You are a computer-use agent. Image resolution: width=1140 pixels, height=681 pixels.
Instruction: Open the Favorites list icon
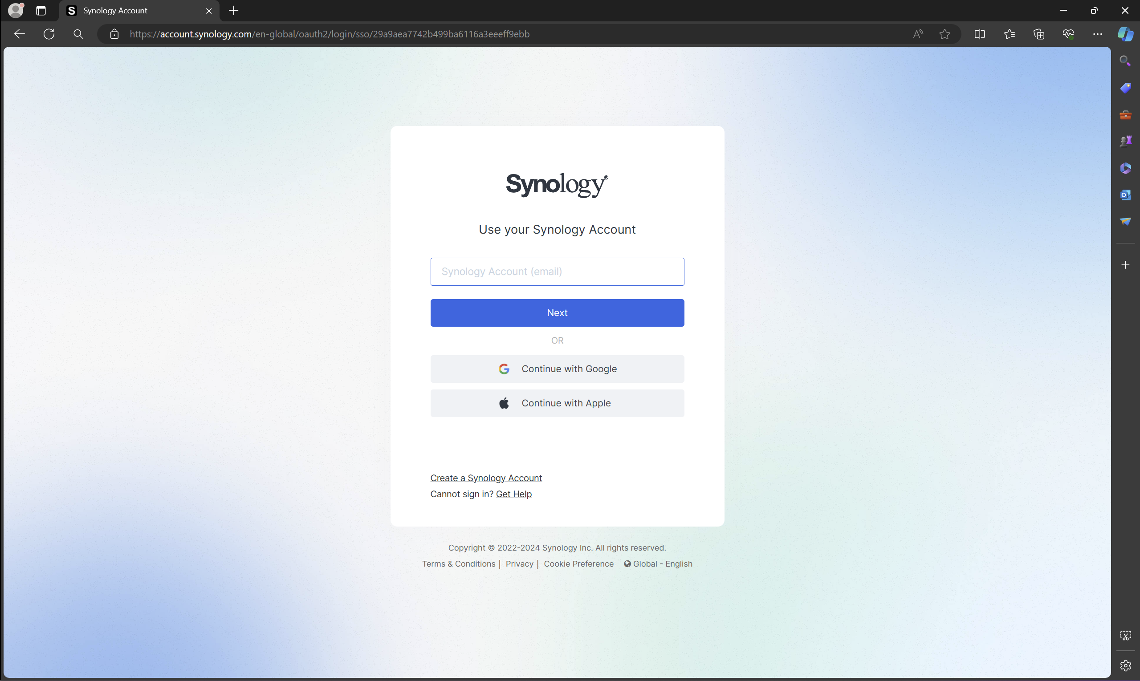click(1009, 34)
